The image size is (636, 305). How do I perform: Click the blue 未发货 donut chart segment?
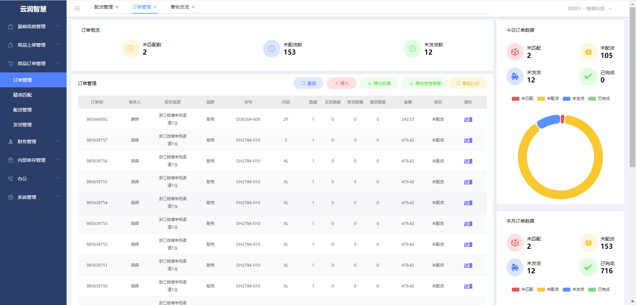coord(548,121)
